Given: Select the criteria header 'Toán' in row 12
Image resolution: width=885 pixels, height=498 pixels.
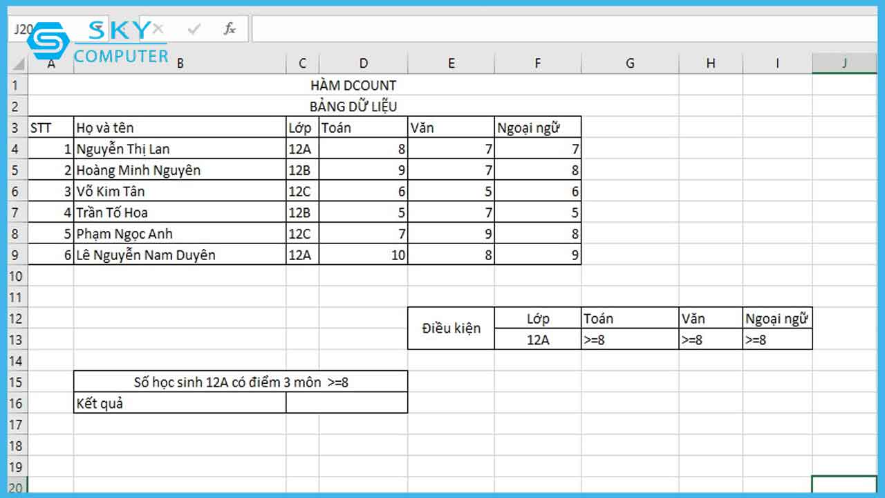Looking at the screenshot, I should pos(630,318).
